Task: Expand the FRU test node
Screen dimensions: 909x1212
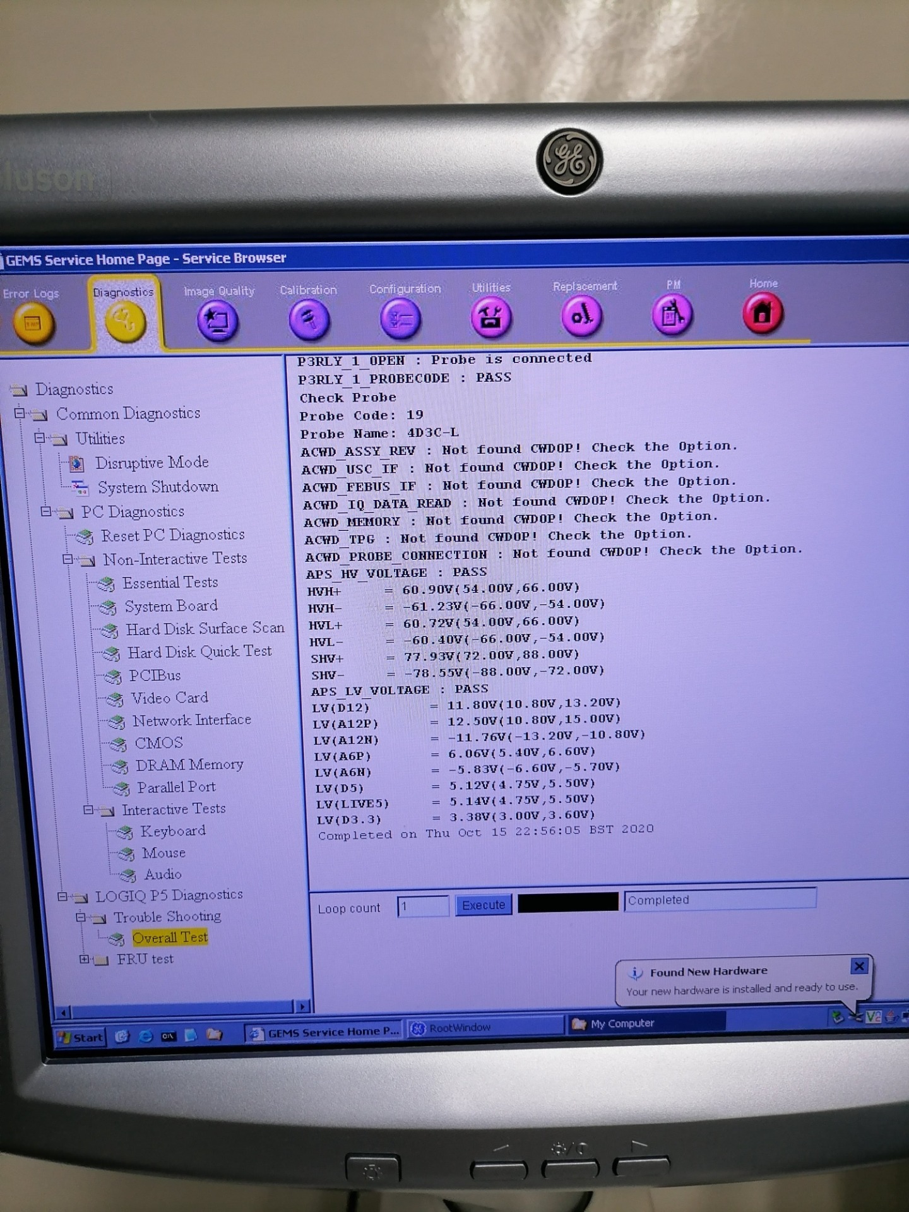Action: tap(84, 959)
